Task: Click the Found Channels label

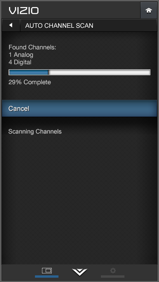Action: click(33, 47)
